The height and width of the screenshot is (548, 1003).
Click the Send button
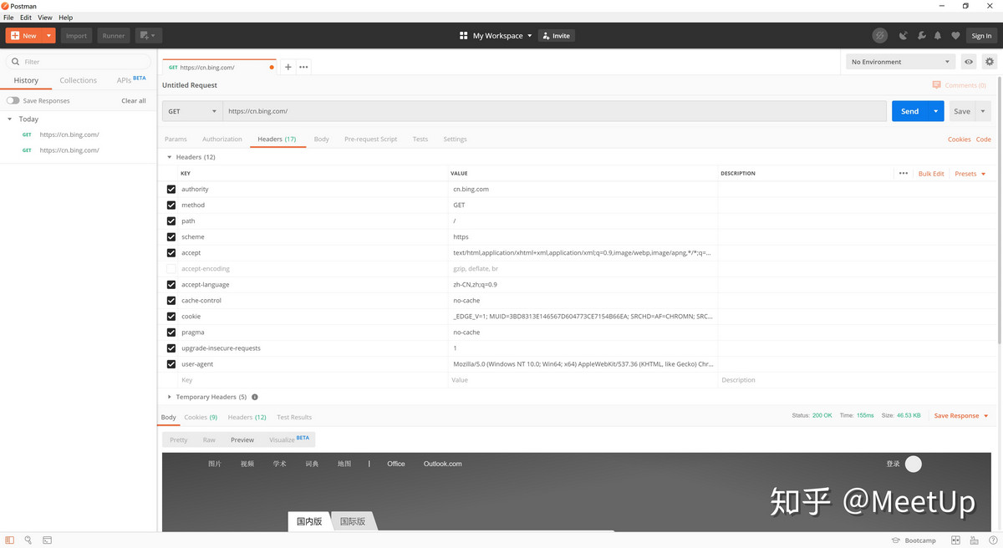click(911, 110)
